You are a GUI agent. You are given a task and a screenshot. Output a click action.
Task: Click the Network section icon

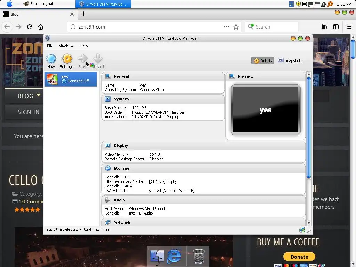[108, 222]
